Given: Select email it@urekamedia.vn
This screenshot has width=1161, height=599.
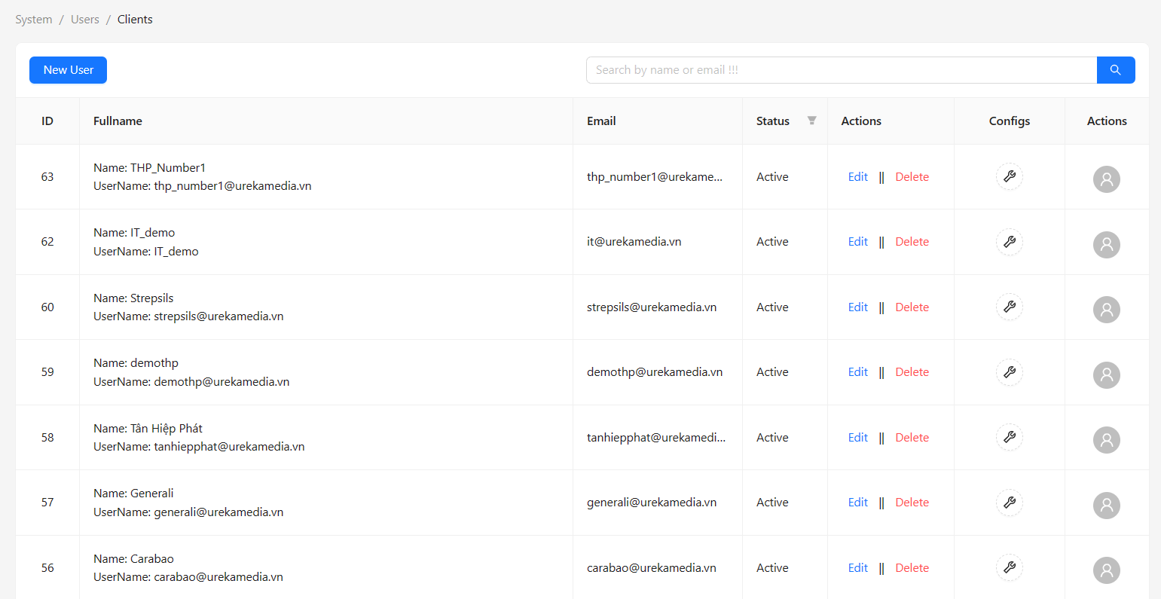Looking at the screenshot, I should (634, 242).
